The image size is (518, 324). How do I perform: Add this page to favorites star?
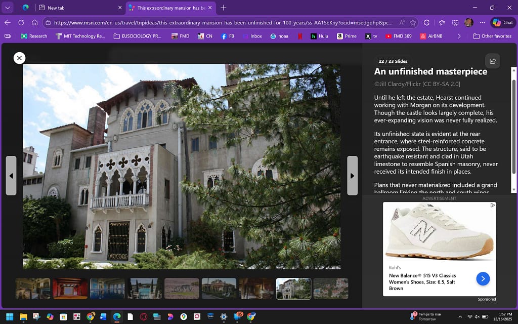(413, 23)
